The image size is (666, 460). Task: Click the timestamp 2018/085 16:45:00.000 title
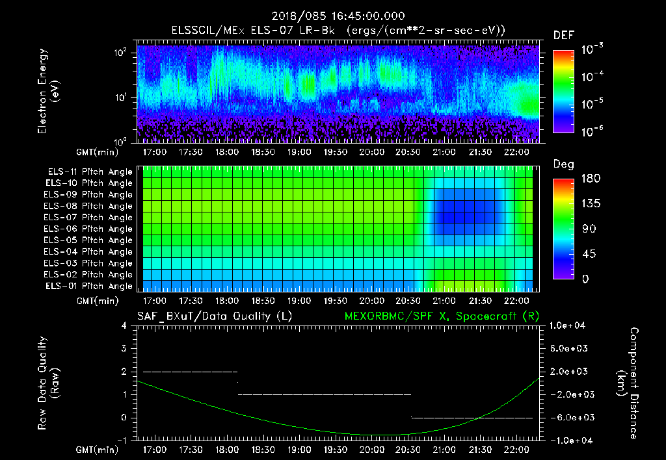pyautogui.click(x=338, y=16)
